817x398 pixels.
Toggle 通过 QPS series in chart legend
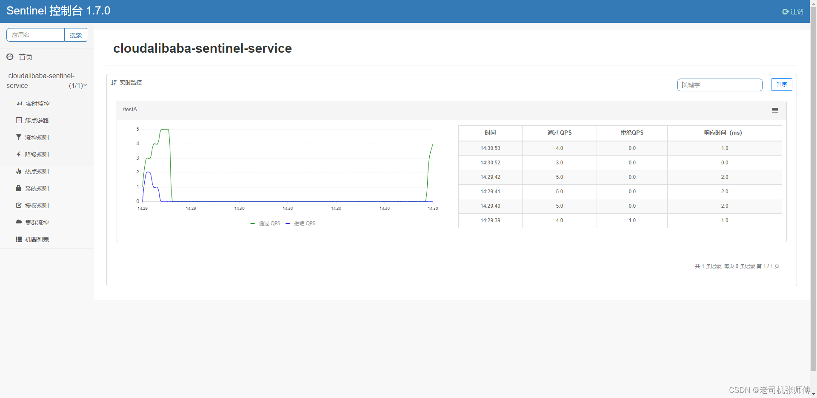click(x=266, y=223)
